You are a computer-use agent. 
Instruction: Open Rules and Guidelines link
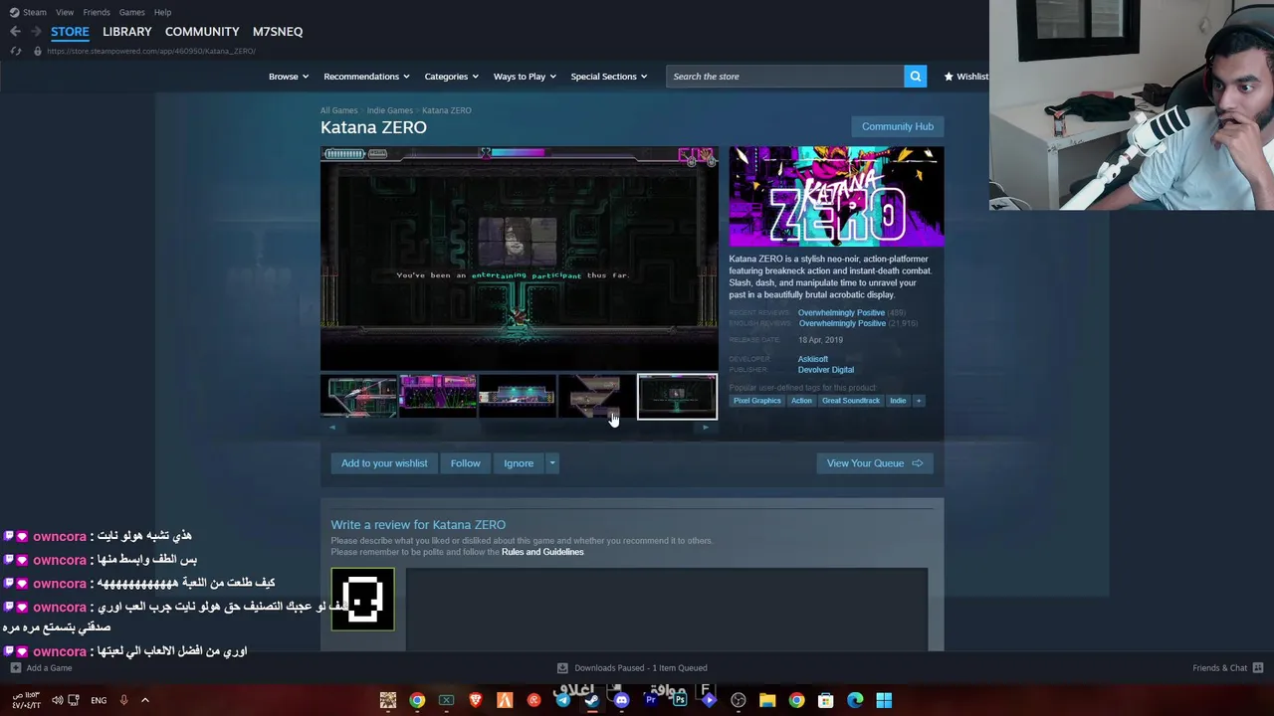[542, 552]
